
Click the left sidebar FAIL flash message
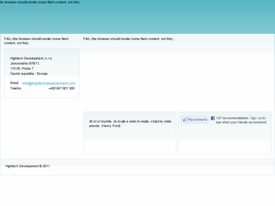[36, 41]
